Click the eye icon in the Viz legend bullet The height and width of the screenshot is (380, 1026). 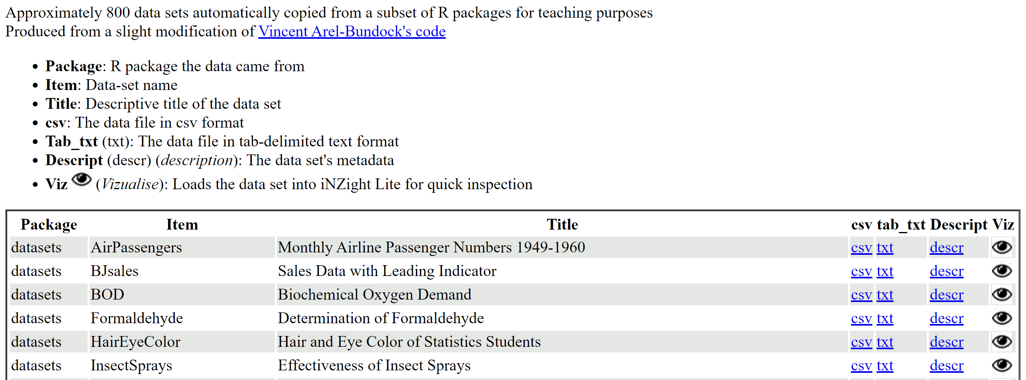82,180
